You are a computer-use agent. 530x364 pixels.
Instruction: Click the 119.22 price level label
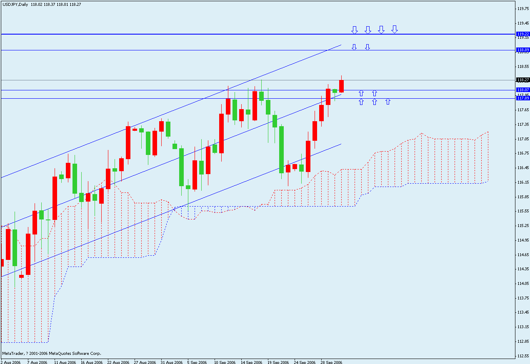pyautogui.click(x=523, y=34)
